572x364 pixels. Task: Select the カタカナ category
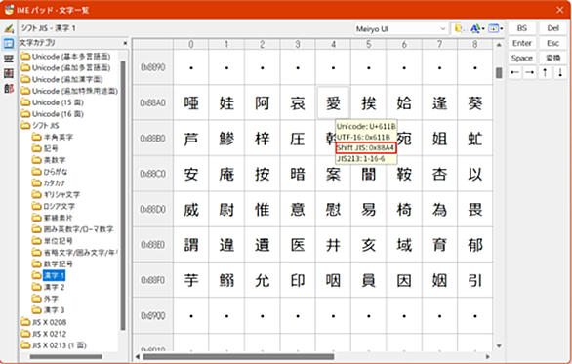[49, 183]
